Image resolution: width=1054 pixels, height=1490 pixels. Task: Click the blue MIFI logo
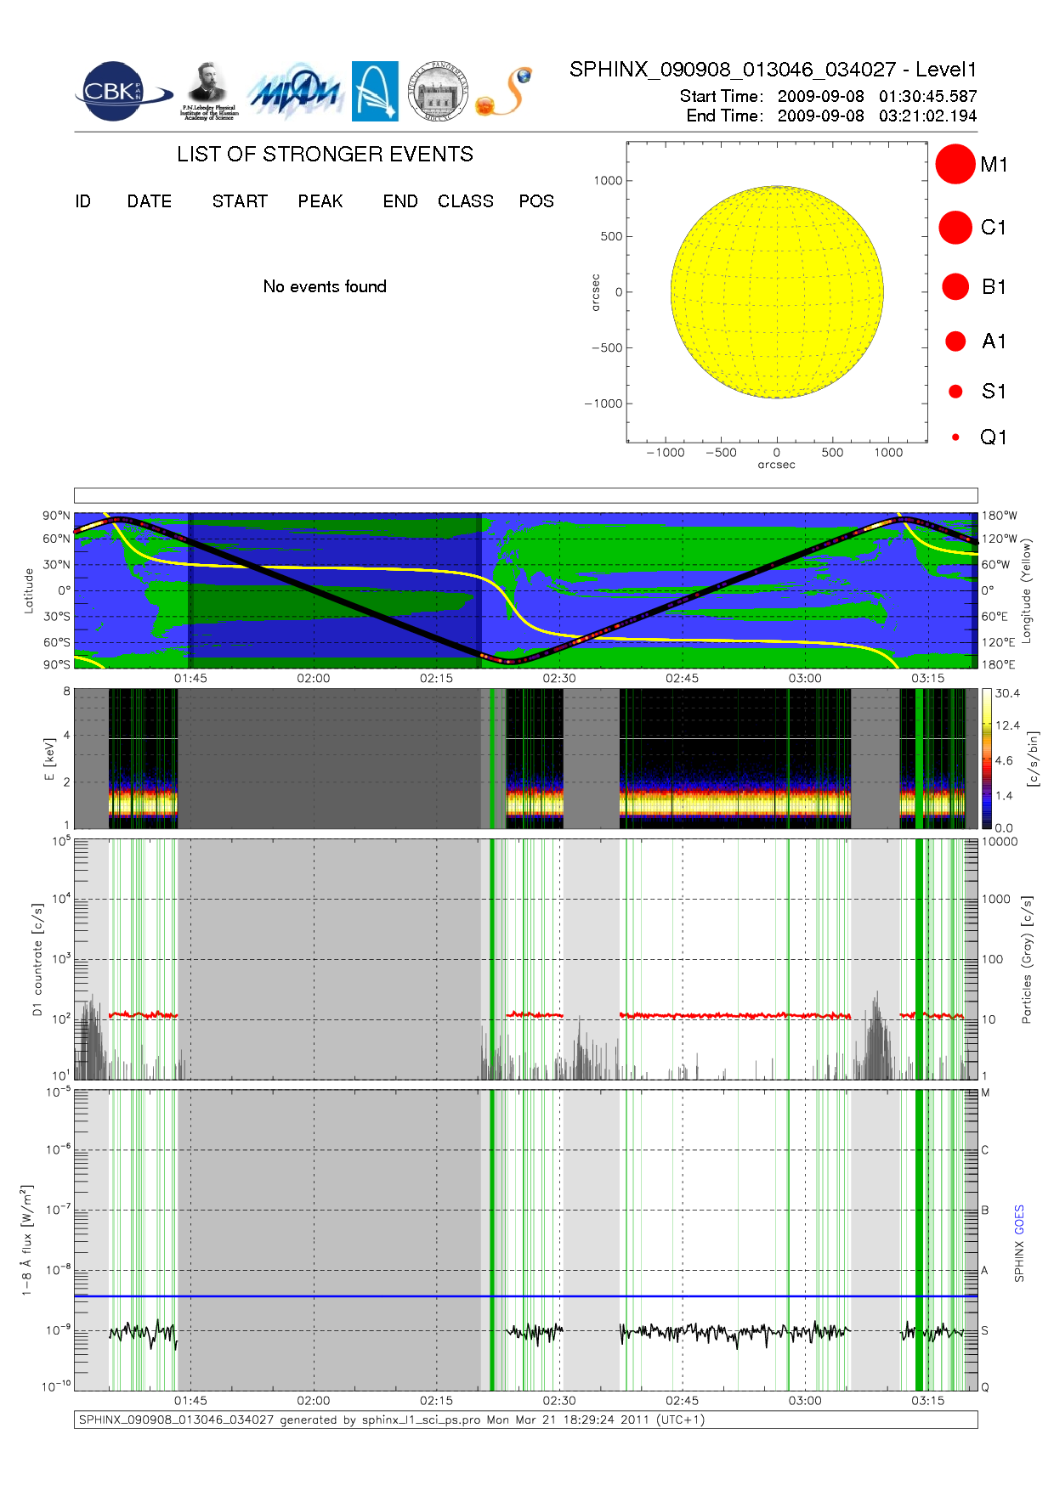294,92
